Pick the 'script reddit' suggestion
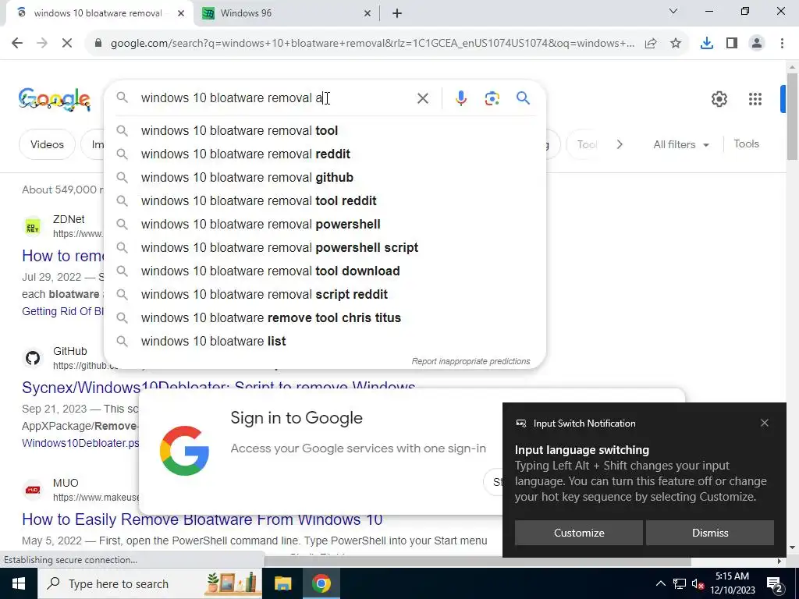 [325, 294]
